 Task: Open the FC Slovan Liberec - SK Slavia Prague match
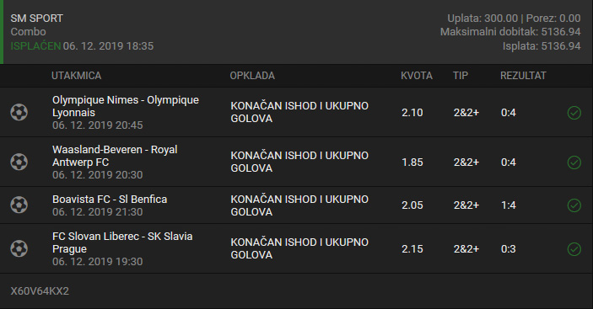tap(122, 242)
